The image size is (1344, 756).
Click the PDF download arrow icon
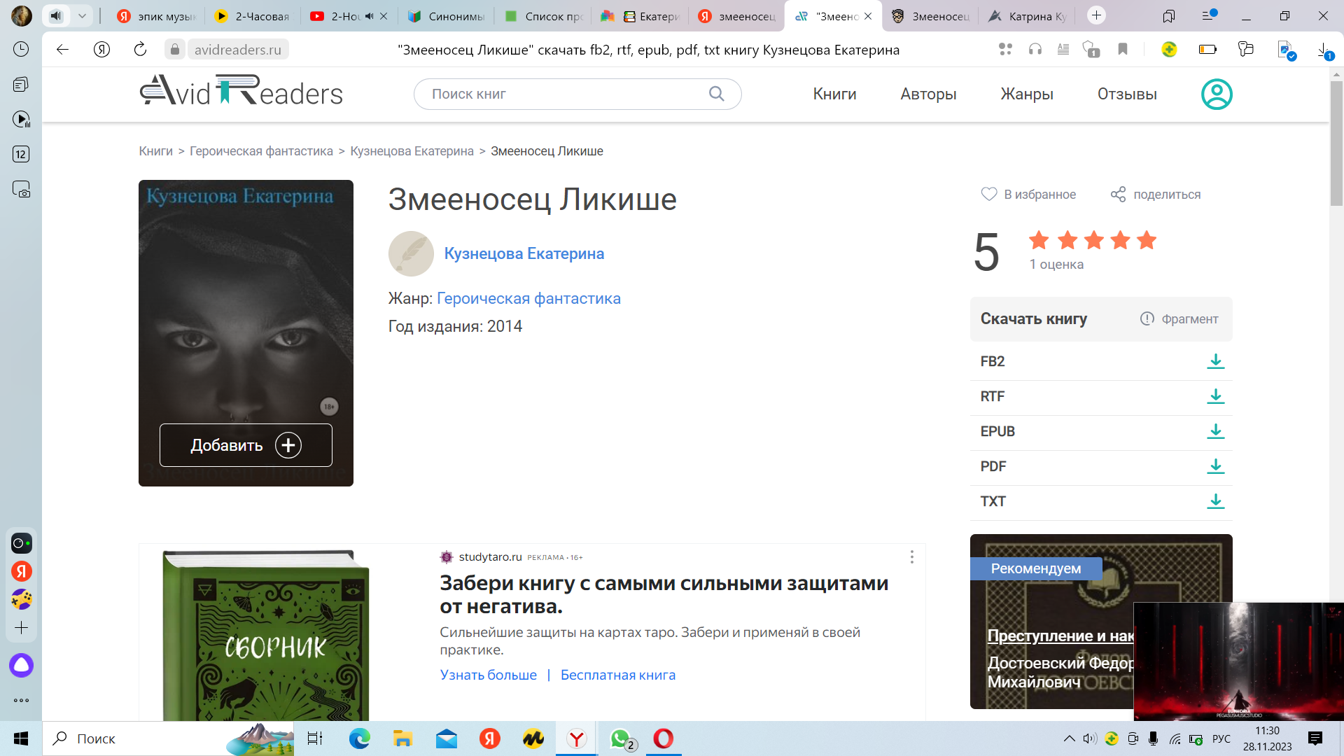(x=1215, y=466)
